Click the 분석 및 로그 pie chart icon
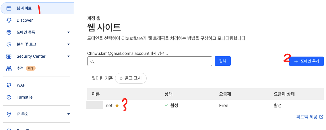The height and width of the screenshot is (130, 326). [x=9, y=44]
